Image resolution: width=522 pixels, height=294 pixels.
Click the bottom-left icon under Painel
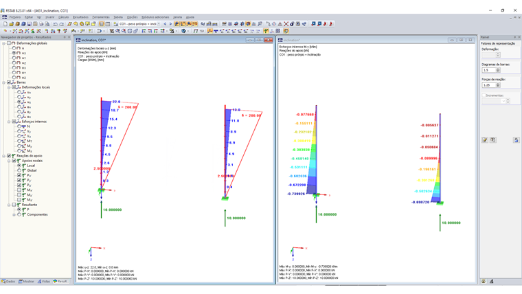[484, 282]
